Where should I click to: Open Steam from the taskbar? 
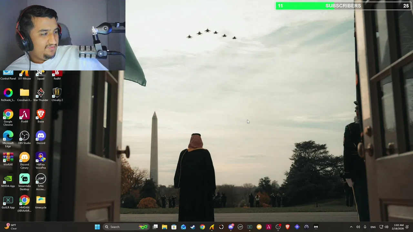(193, 227)
